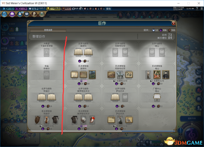Select the green landscape painting in 莫斯科 art museum
204x147 pixels.
coord(92,75)
